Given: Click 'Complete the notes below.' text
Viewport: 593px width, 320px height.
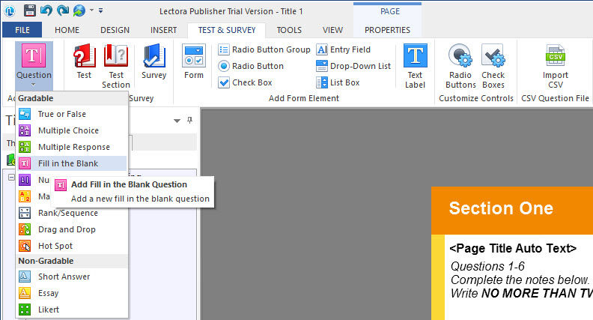Looking at the screenshot, I should point(520,280).
